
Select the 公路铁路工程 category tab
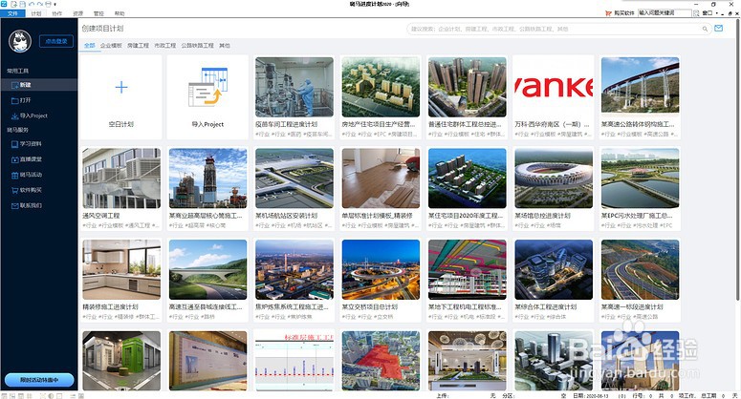point(198,46)
